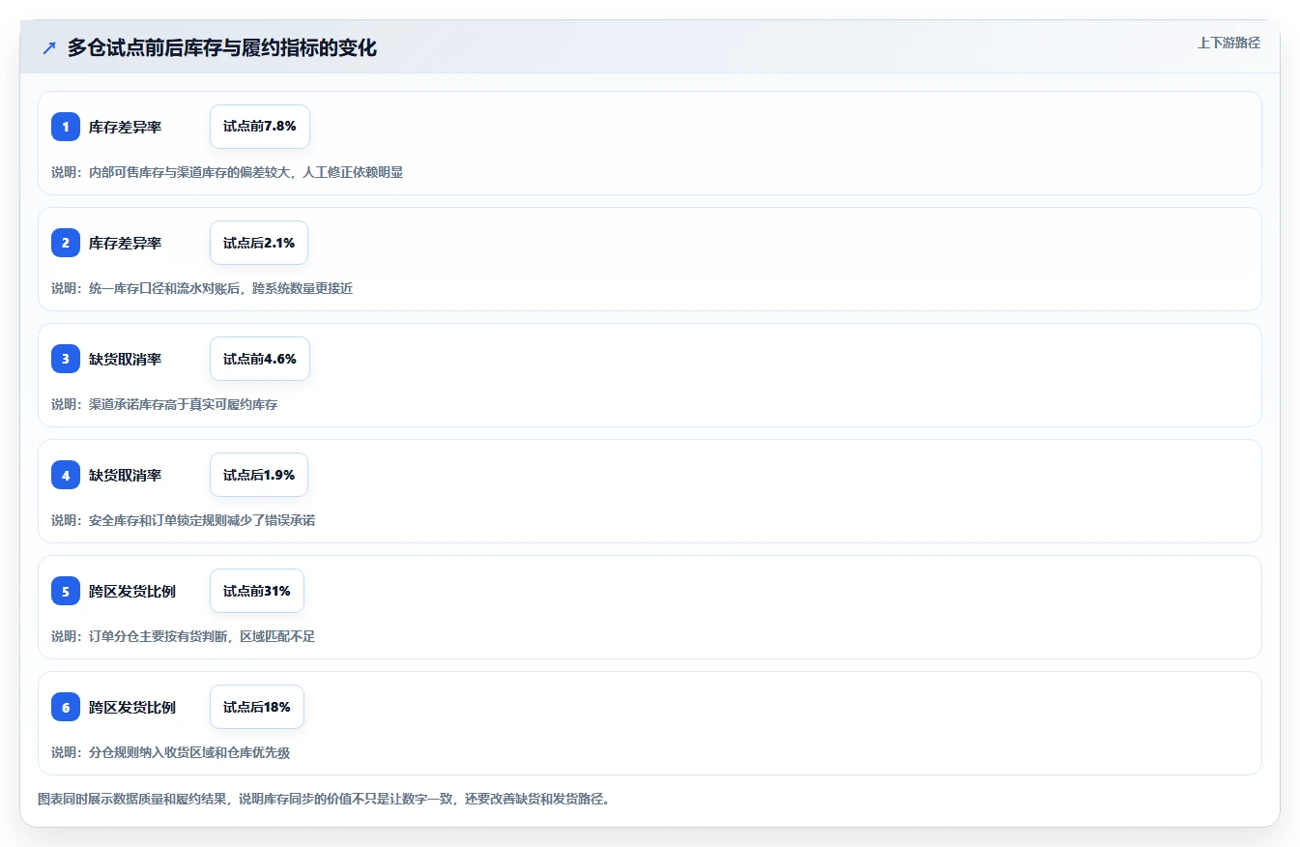Image resolution: width=1300 pixels, height=847 pixels.
Task: Click the note about 订单分仓主要按有货判断
Action: (x=183, y=636)
